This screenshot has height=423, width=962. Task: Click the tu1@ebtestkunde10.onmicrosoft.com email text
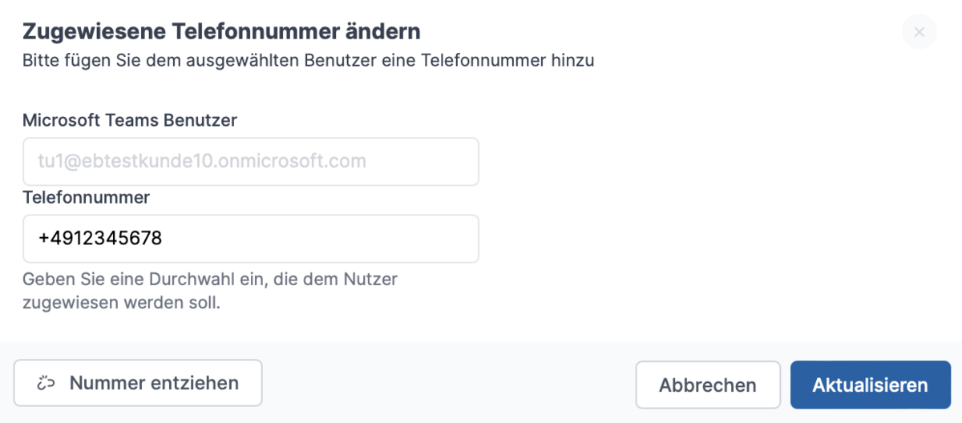202,162
